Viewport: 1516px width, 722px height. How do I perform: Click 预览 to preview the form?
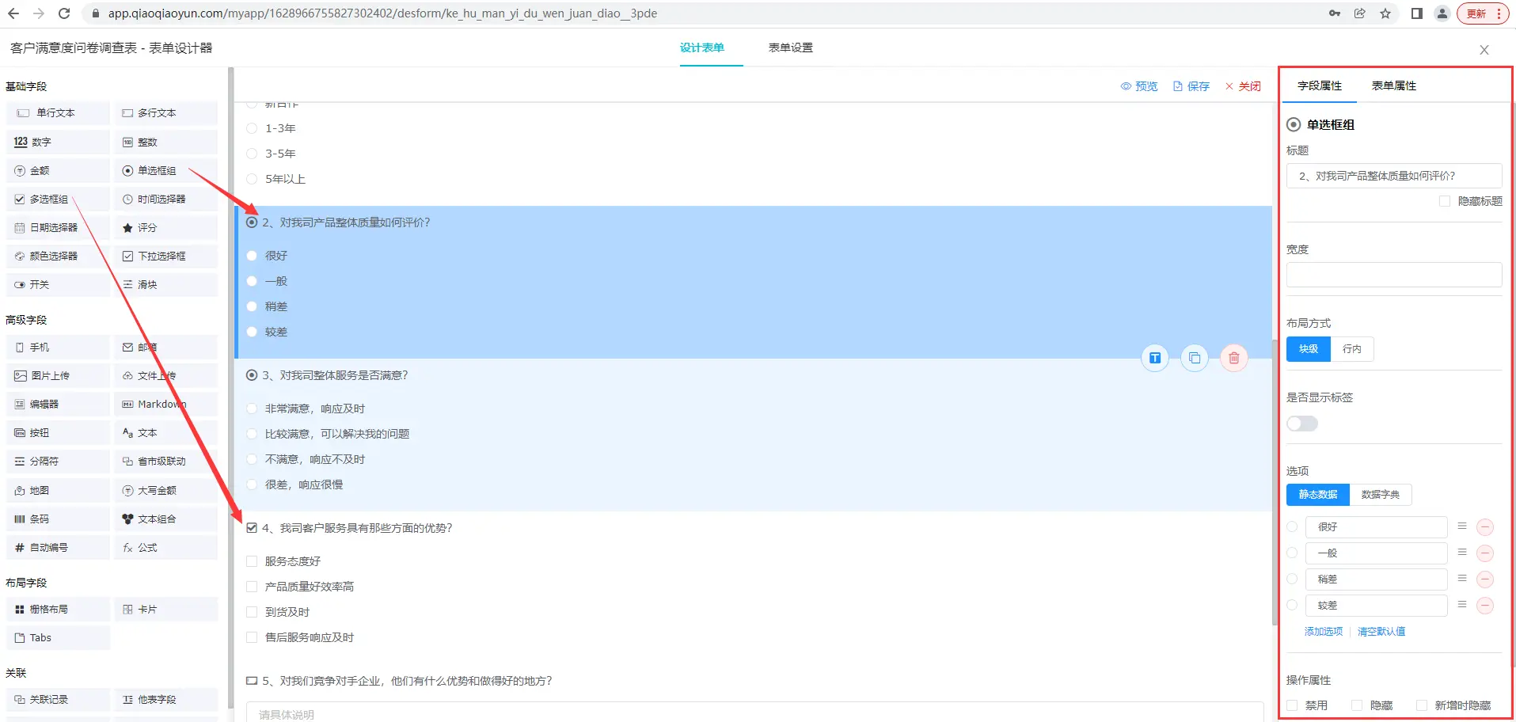click(x=1139, y=86)
